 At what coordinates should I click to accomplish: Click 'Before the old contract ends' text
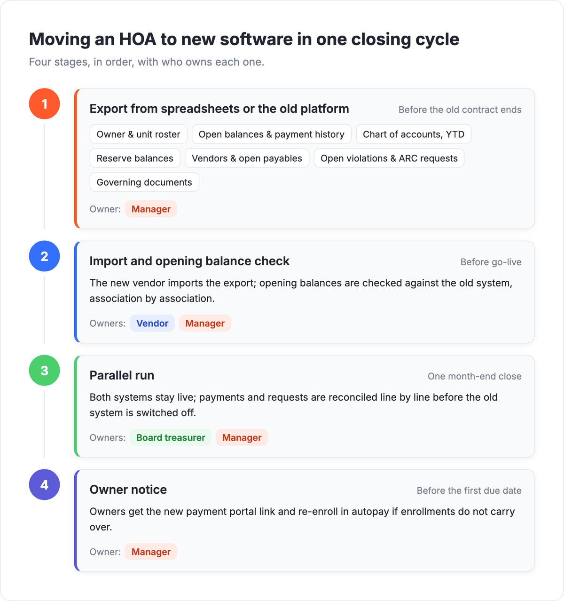(460, 110)
